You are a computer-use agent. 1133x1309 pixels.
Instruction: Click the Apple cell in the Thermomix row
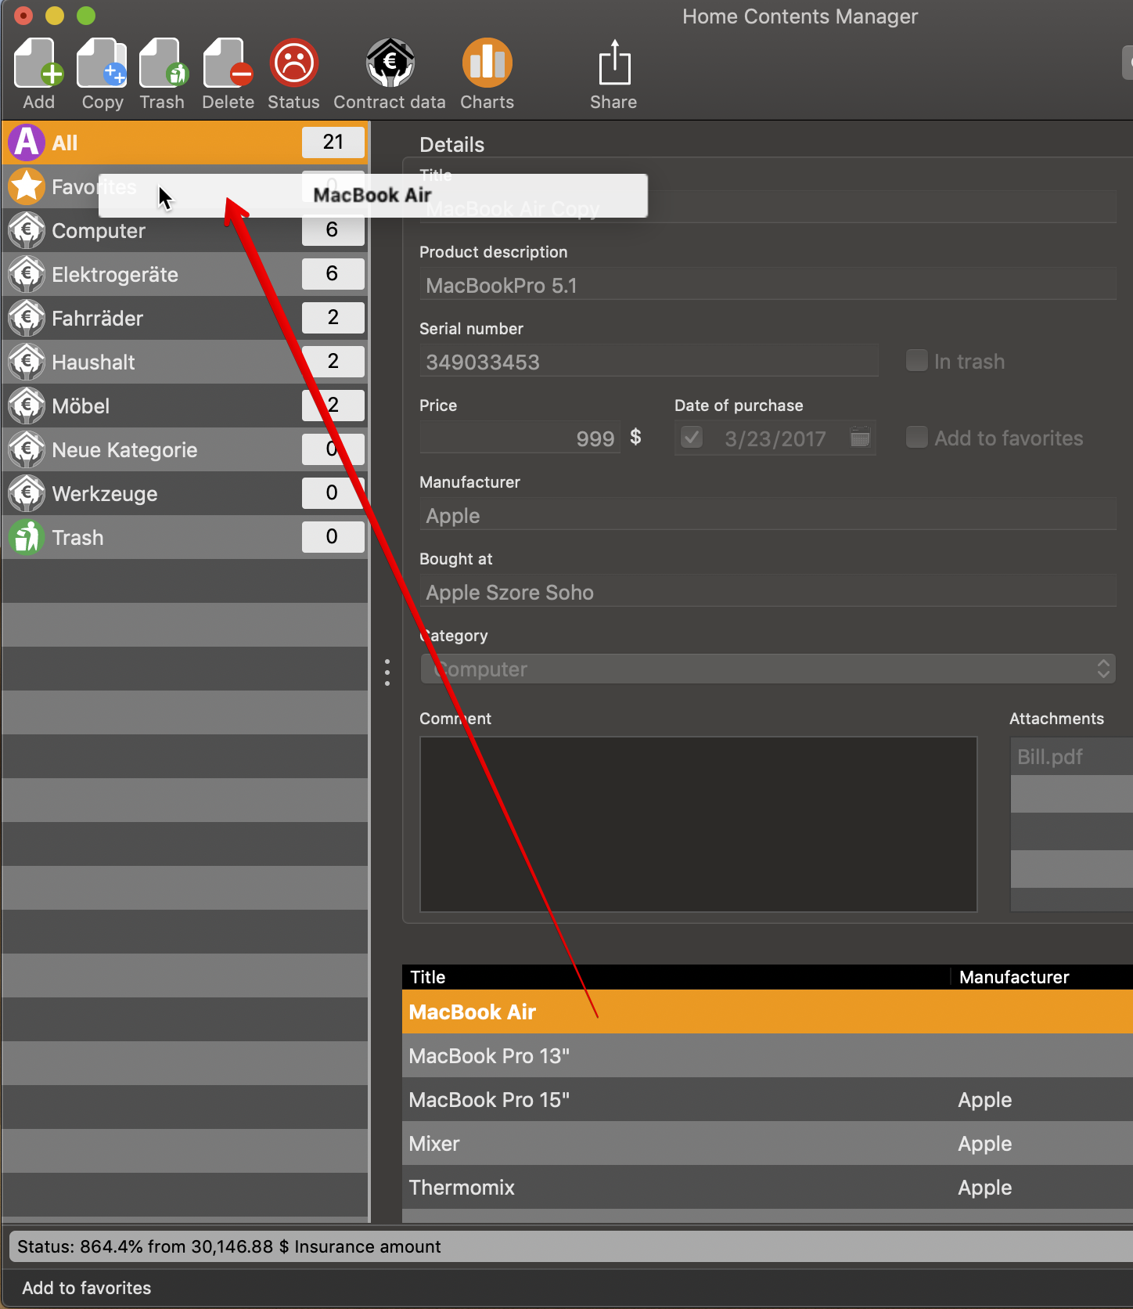tap(984, 1188)
